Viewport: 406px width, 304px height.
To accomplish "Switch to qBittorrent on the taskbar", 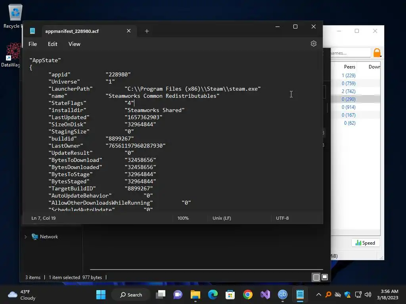I will (x=282, y=294).
